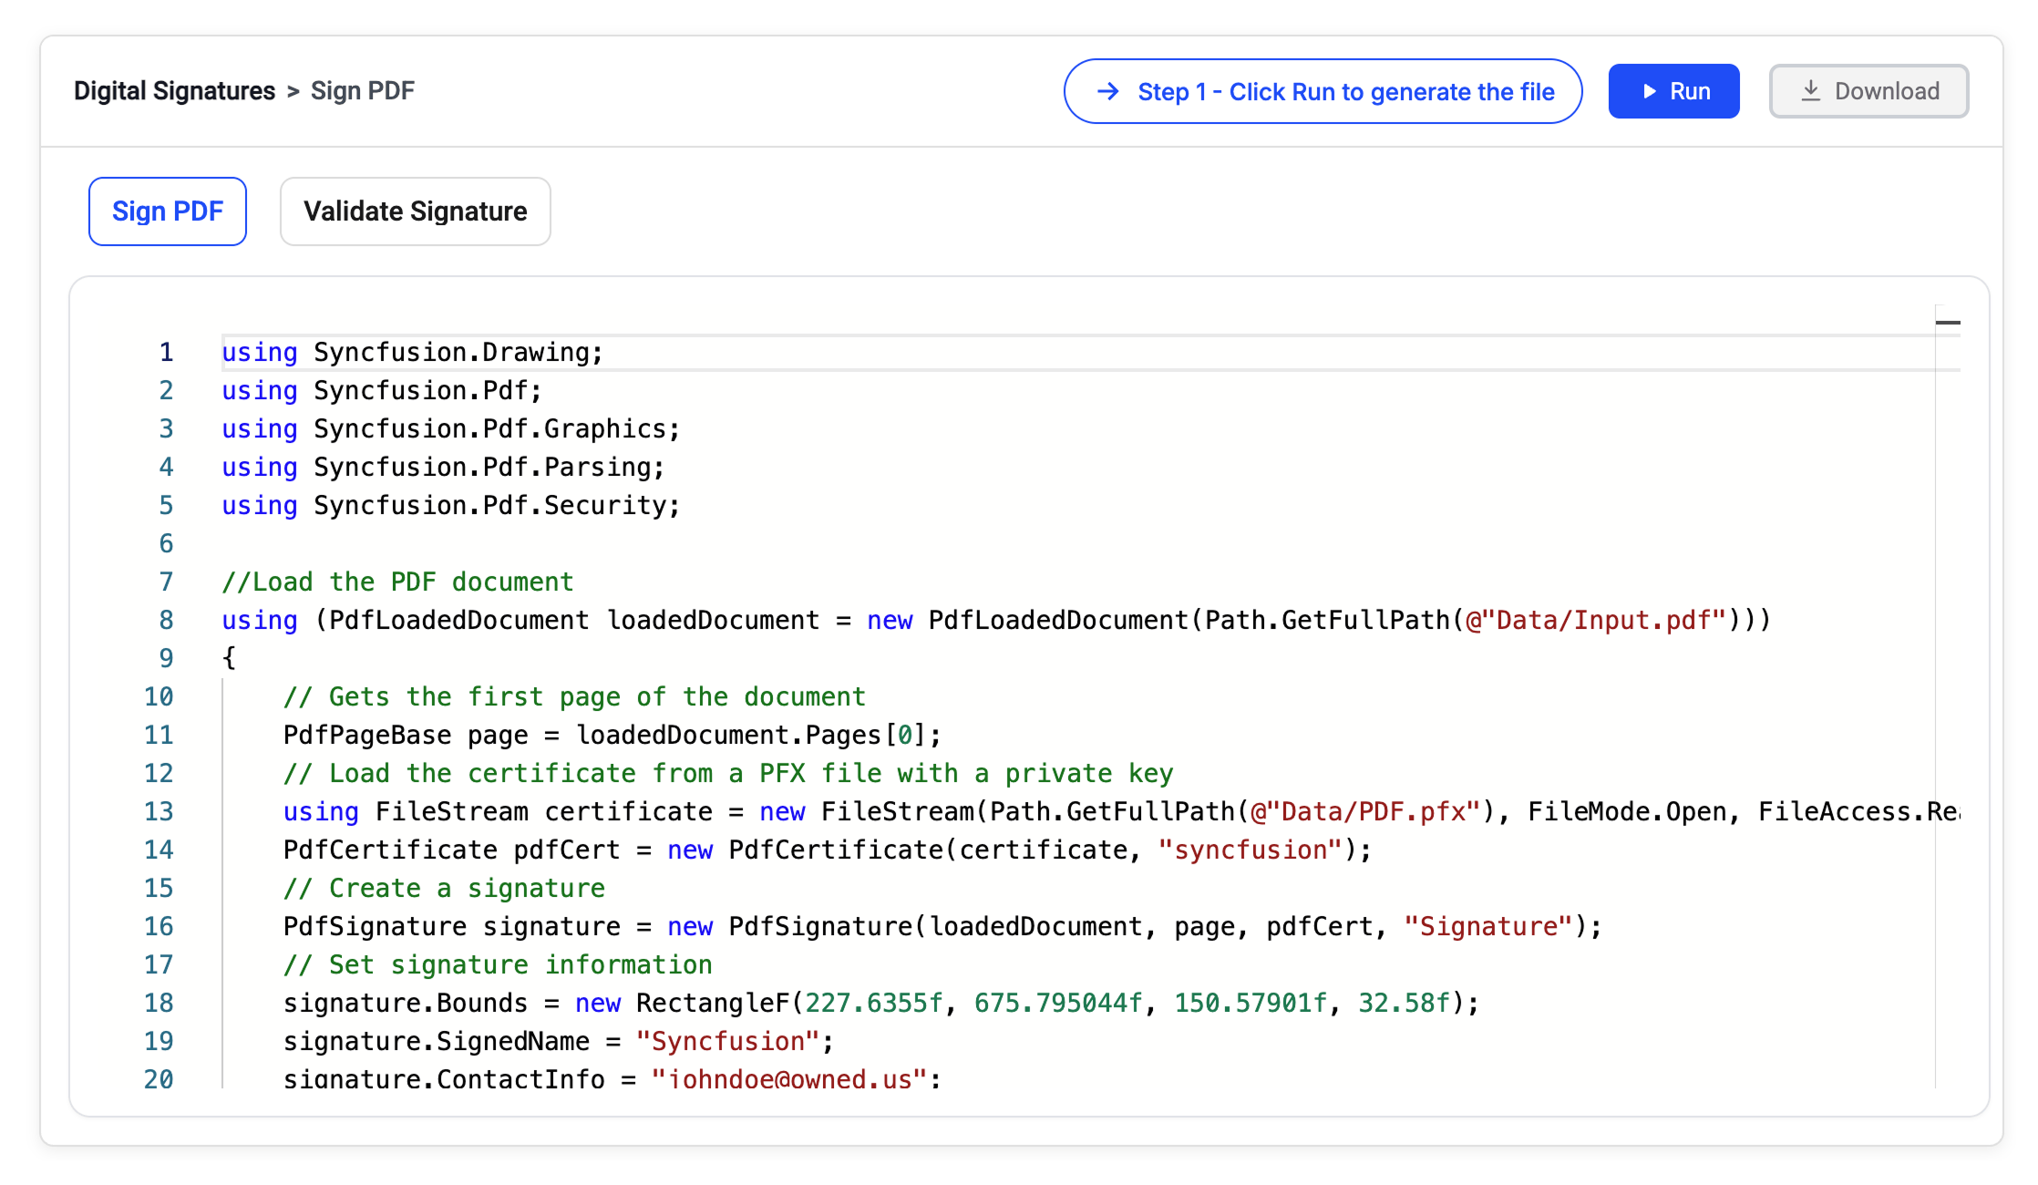Click the RectangleF value 227.6355f
The image size is (2038, 1185).
pyautogui.click(x=874, y=1003)
